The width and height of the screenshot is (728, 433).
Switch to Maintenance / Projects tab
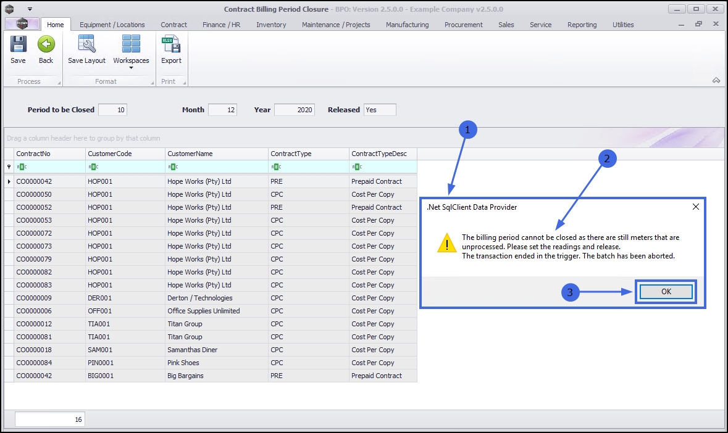point(336,25)
